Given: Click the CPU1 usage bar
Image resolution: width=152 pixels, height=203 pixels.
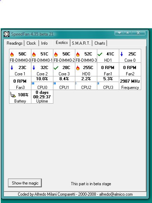Looking at the screenshot, I should pos(64,83).
